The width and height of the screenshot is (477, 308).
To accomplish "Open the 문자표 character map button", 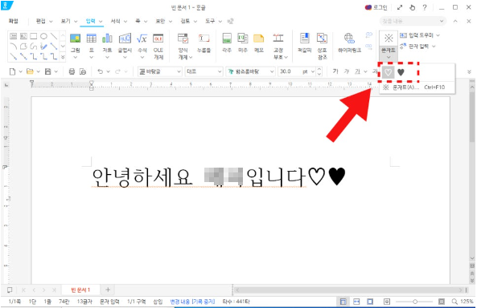I will click(x=389, y=38).
